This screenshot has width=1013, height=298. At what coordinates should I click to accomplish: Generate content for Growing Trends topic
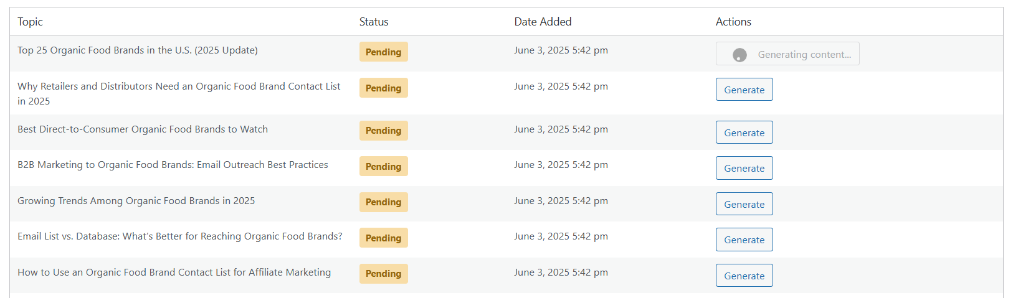[744, 204]
